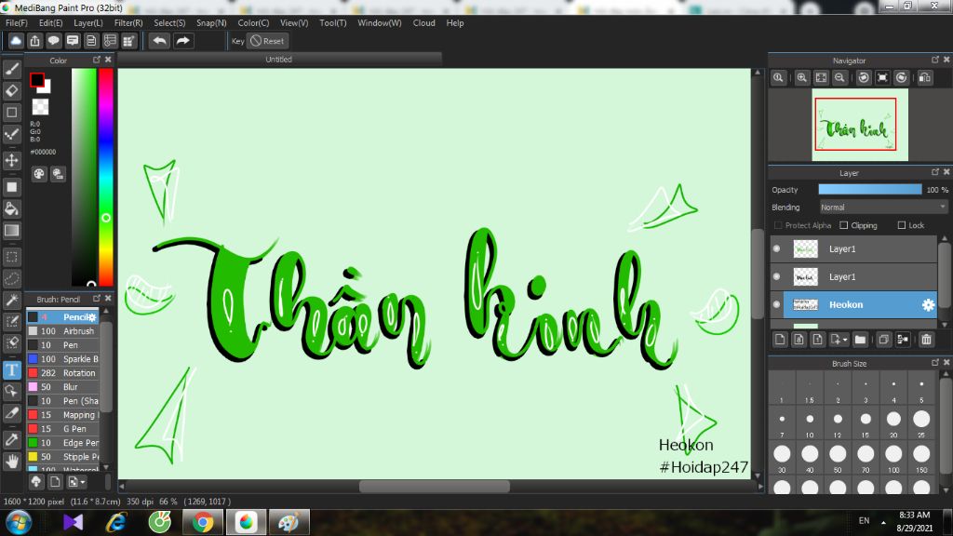This screenshot has width=953, height=536.
Task: Click the flip view icon in Navigator
Action: pos(925,78)
